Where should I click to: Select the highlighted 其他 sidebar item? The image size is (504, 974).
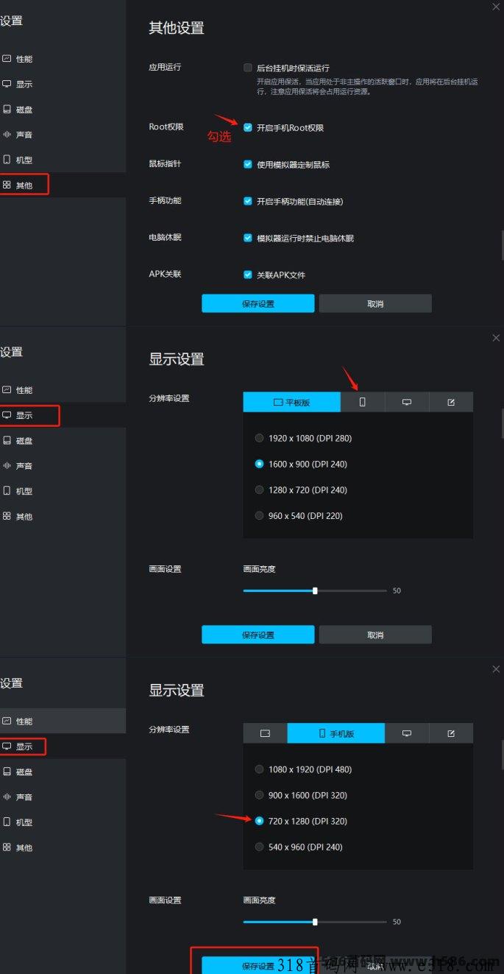24,186
